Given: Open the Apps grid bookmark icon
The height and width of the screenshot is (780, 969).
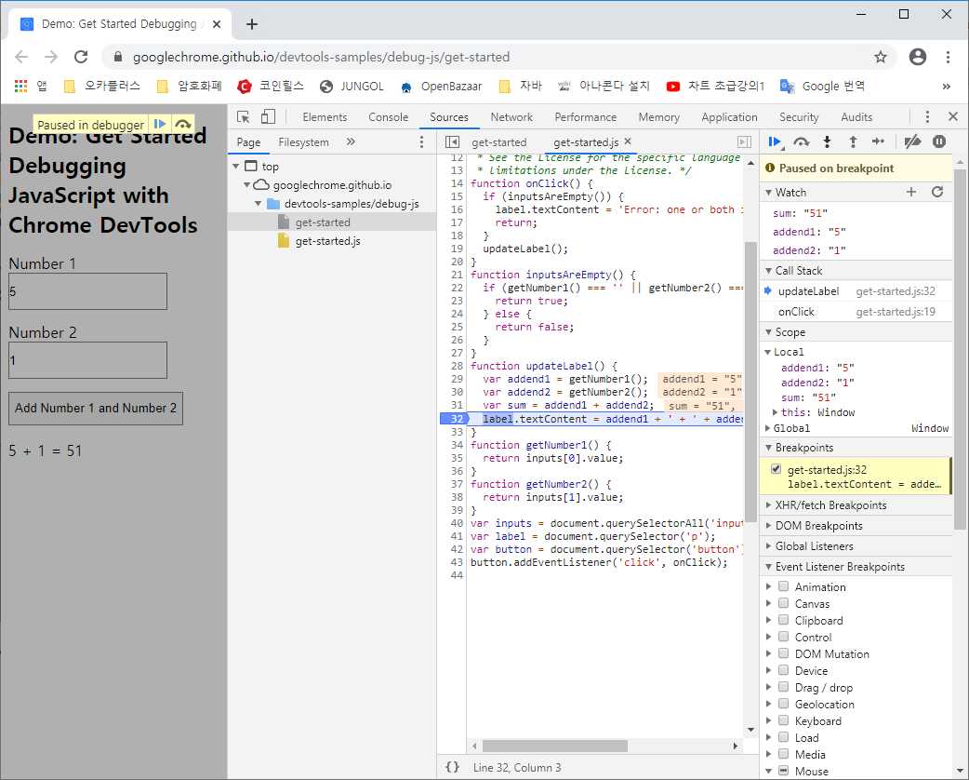Looking at the screenshot, I should [21, 86].
